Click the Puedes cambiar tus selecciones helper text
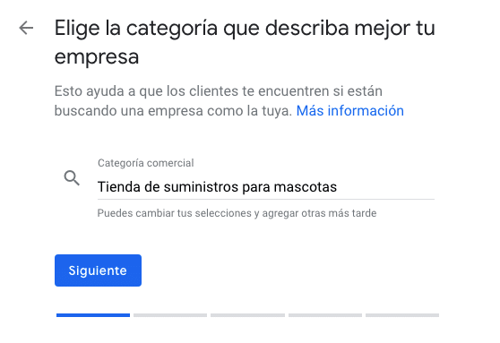Image resolution: width=500 pixels, height=343 pixels. click(237, 213)
